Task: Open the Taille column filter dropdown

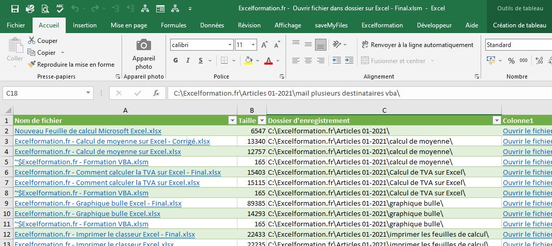Action: point(262,120)
